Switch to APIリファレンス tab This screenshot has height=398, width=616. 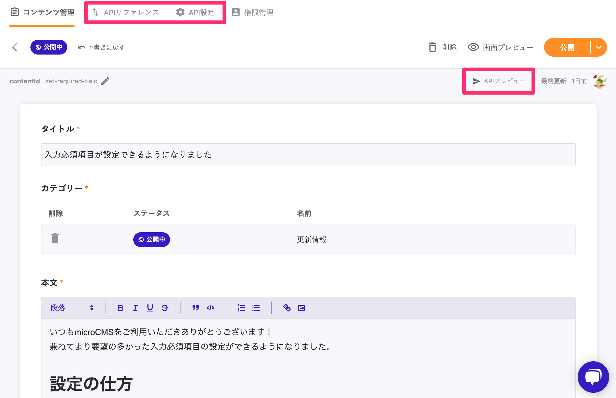[x=126, y=12]
